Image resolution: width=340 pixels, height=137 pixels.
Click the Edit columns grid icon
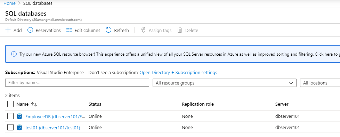pos(69,30)
